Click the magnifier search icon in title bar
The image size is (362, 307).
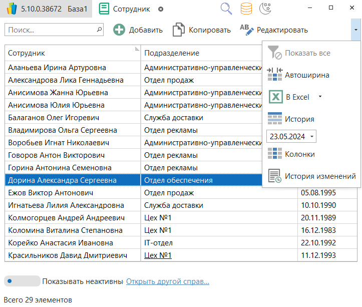click(226, 9)
